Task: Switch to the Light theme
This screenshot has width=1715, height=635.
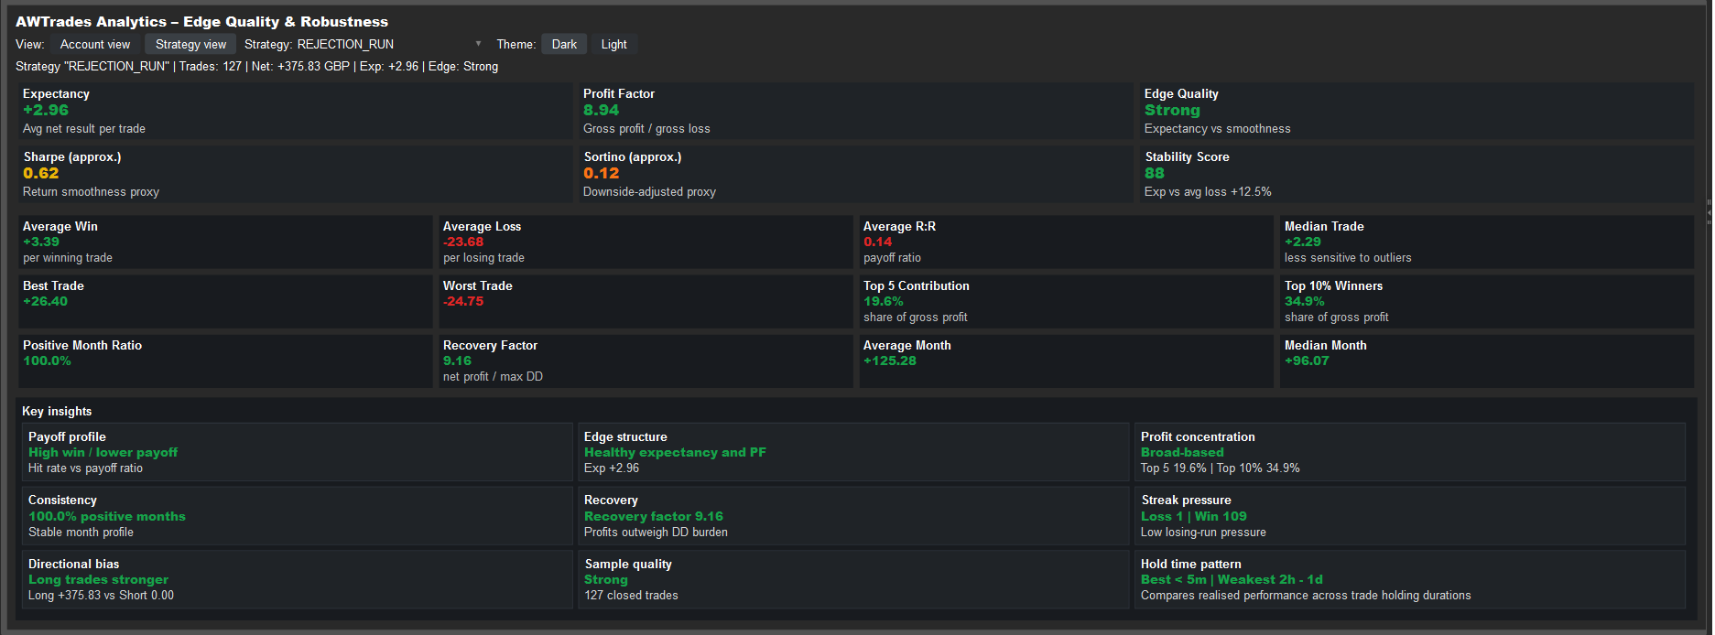Action: pos(613,44)
